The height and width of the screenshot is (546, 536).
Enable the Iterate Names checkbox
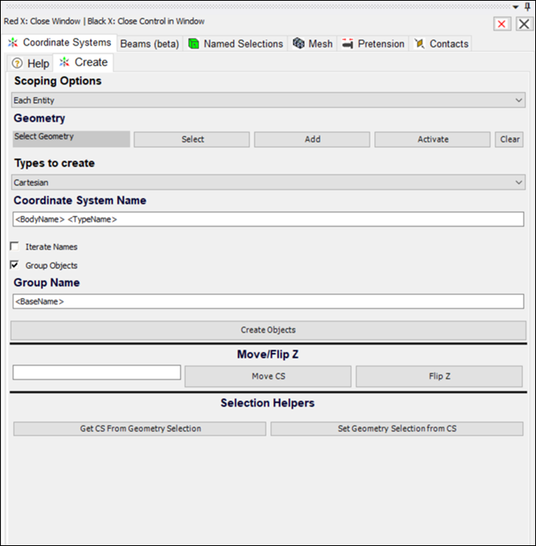[x=15, y=246]
